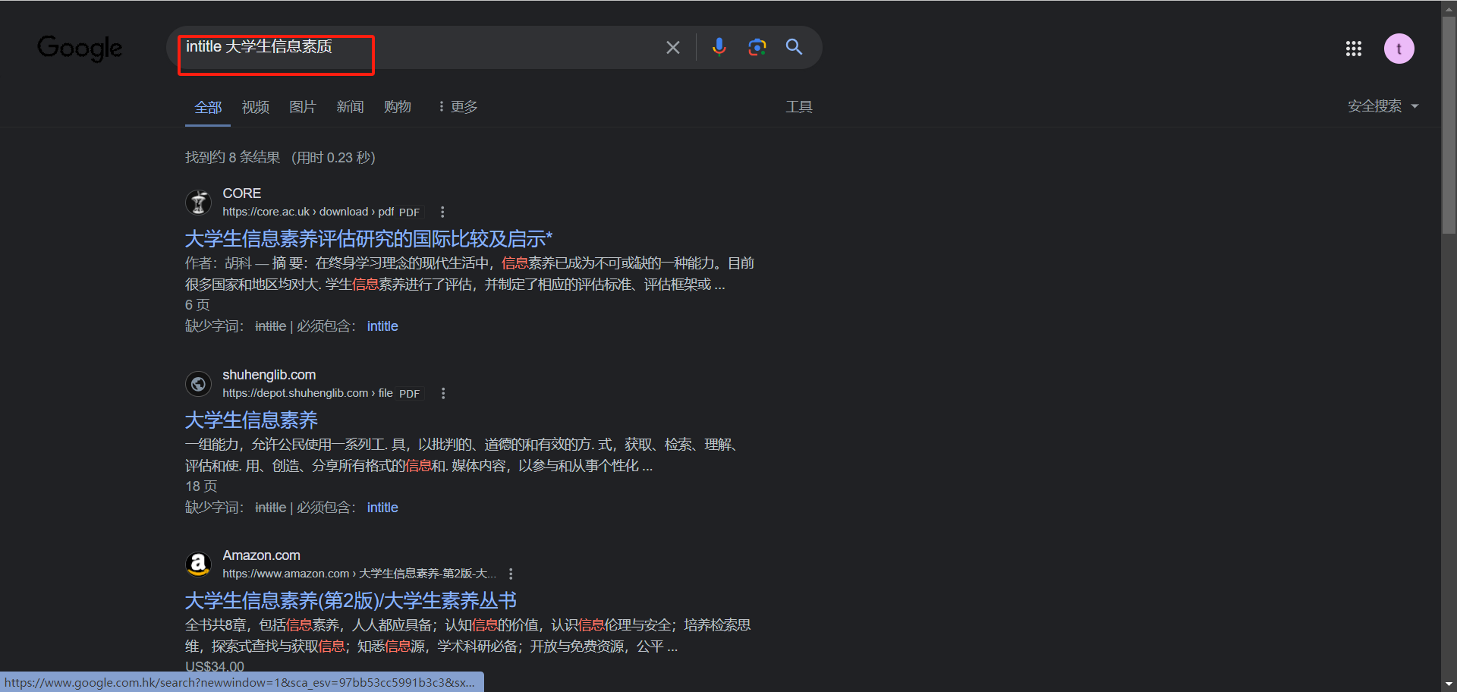This screenshot has height=692, width=1457.
Task: Switch to the 新闻 tab
Action: pos(351,107)
